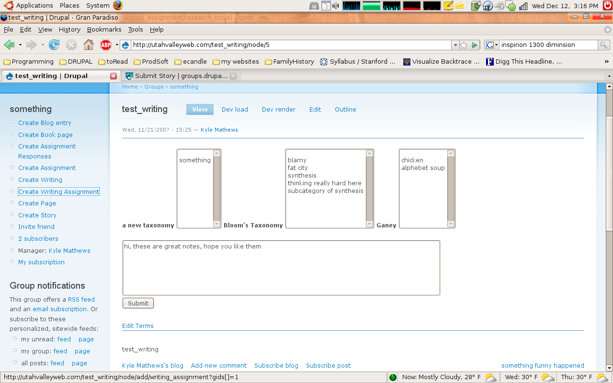The height and width of the screenshot is (383, 613).
Task: Close the test_writing tab with red X
Action: (x=114, y=76)
